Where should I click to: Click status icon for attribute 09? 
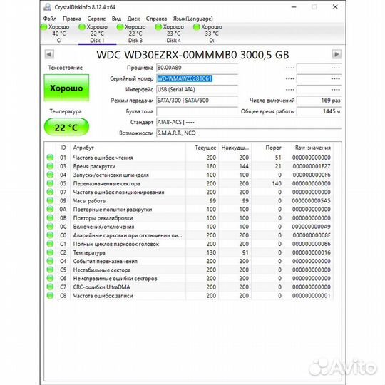(51, 200)
